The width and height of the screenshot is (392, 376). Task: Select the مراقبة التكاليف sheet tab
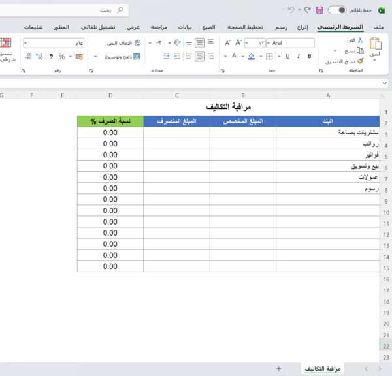point(322,369)
